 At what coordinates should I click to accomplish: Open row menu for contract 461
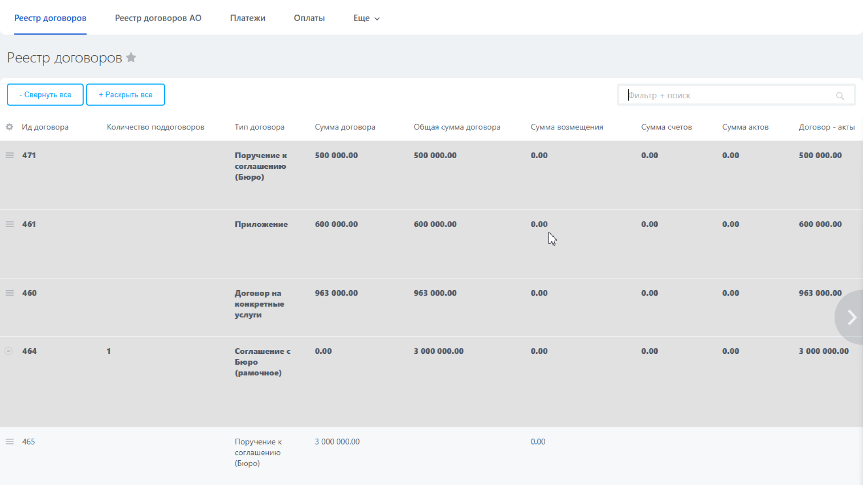point(9,224)
